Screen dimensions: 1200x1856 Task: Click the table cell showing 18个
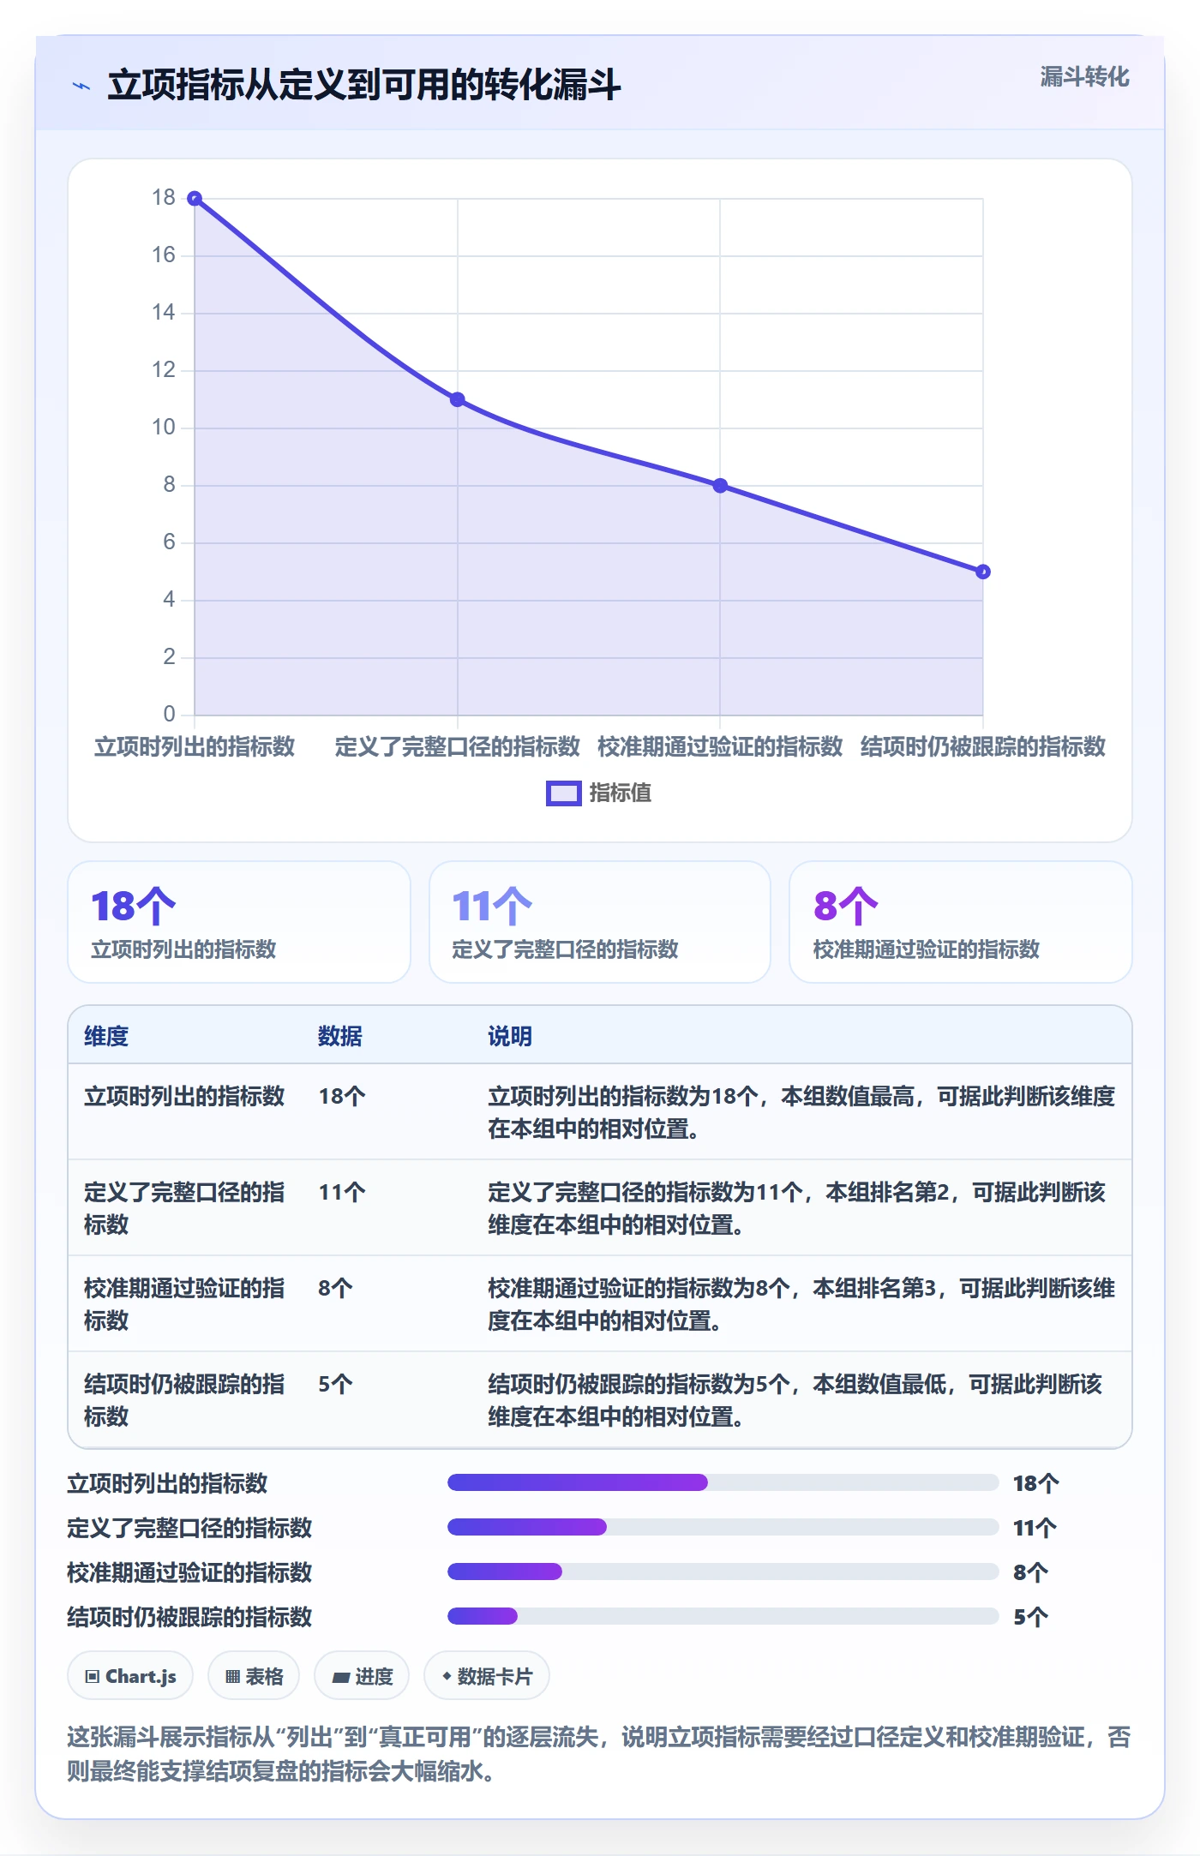342,1096
